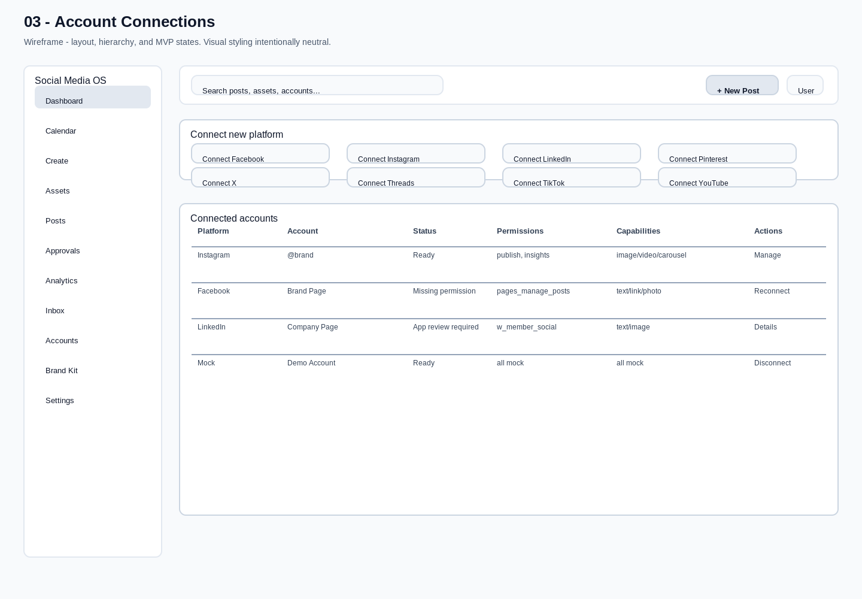Screen dimensions: 862x599
Task: Click the LinkedIn platform cell
Action: tap(211, 327)
